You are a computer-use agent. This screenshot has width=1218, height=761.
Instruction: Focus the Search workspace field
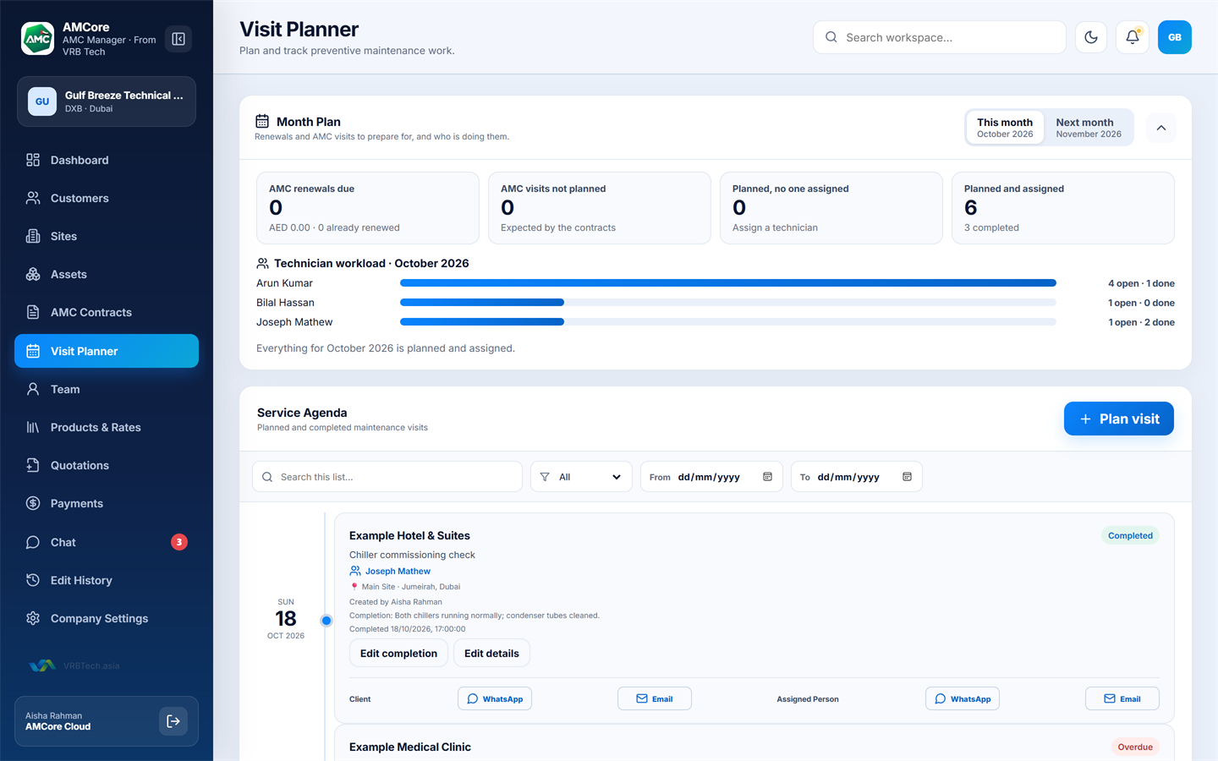(939, 37)
